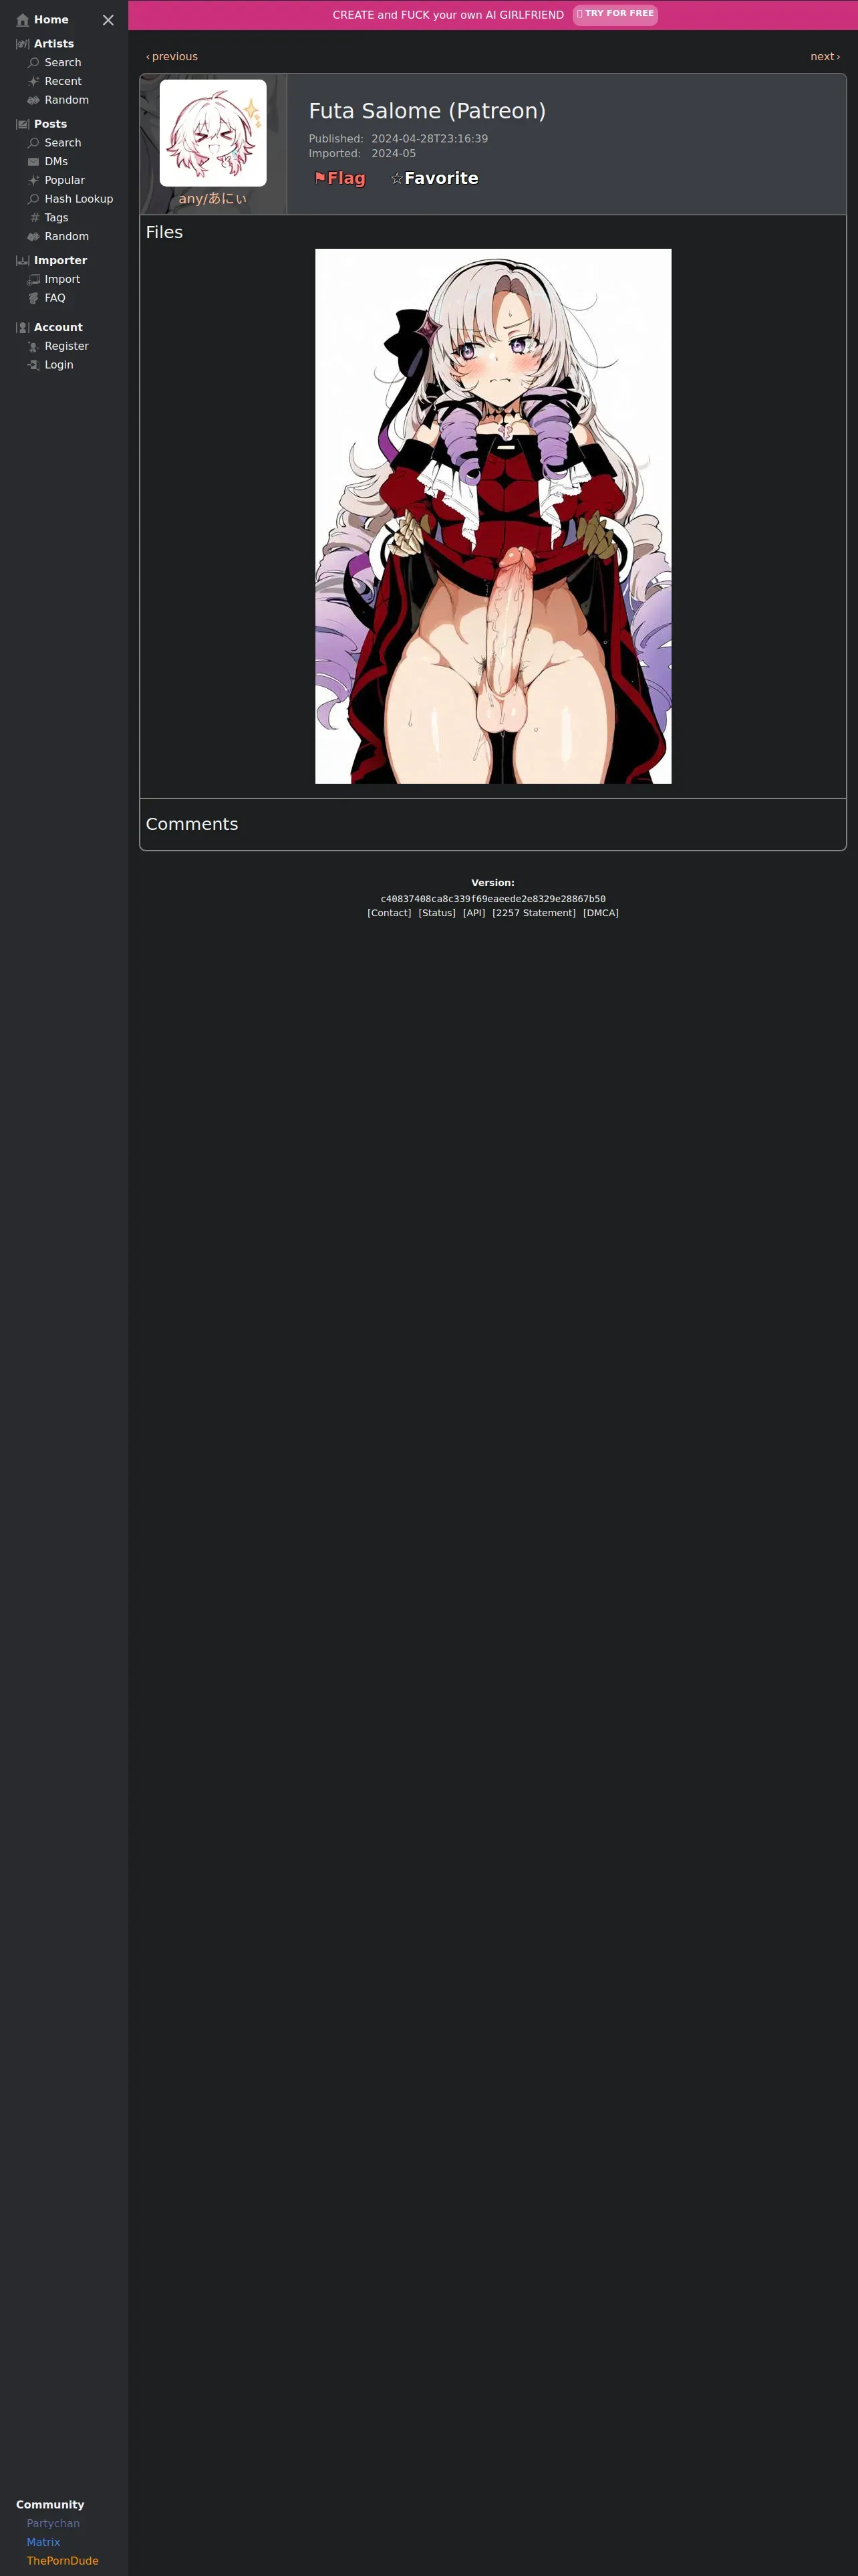This screenshot has height=2576, width=858.
Task: Click the hash symbol icon next to Tags
Action: pos(34,218)
